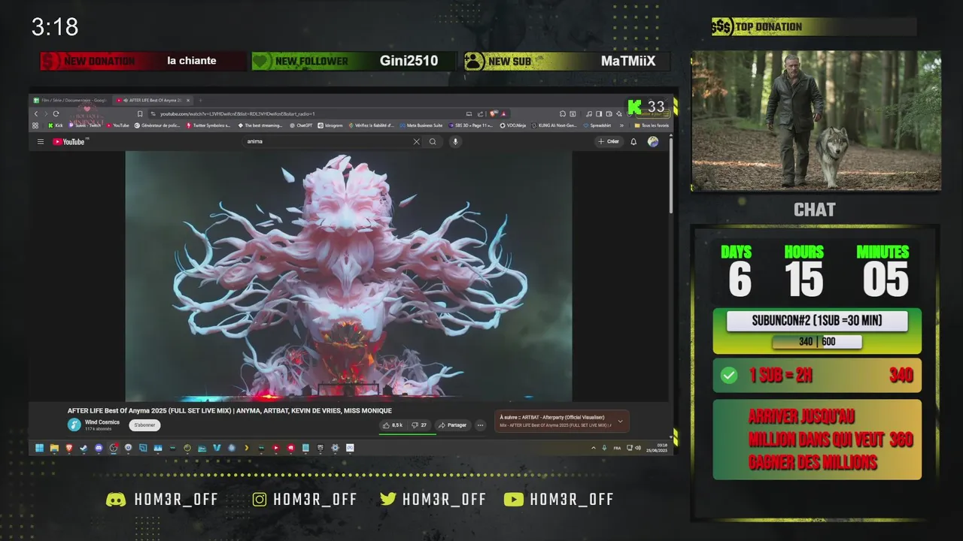Open the YouTube hamburger guide menu
Viewport: 963px width, 541px height.
[x=41, y=141]
